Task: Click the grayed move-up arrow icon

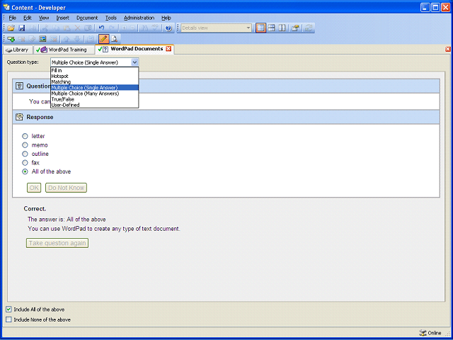Action: coord(67,39)
